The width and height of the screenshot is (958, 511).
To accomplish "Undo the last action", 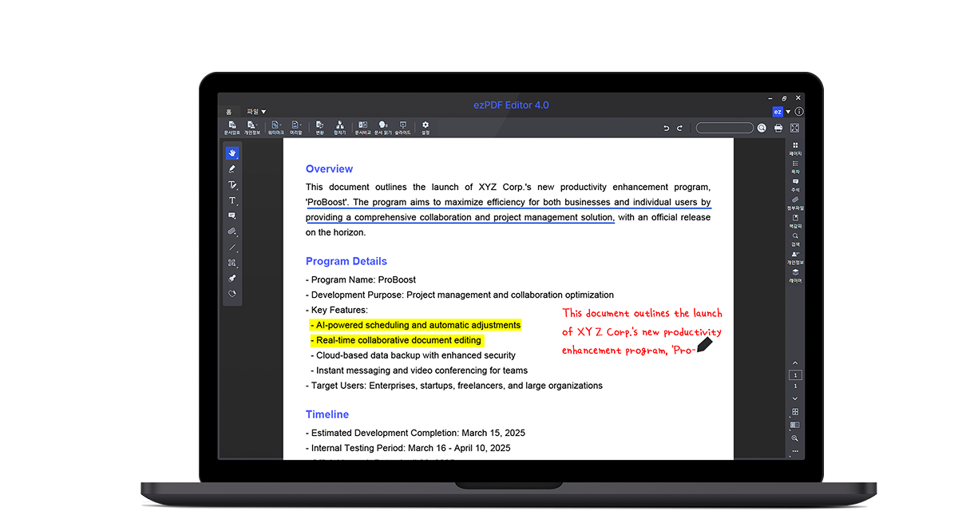I will (667, 128).
